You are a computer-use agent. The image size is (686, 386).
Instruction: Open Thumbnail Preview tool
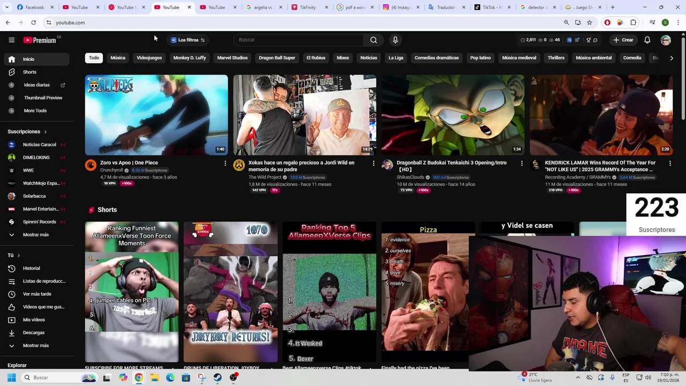pyautogui.click(x=36, y=98)
